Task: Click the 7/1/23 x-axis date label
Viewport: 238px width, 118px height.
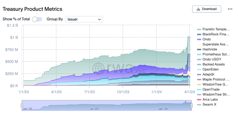Action: coord(89,92)
